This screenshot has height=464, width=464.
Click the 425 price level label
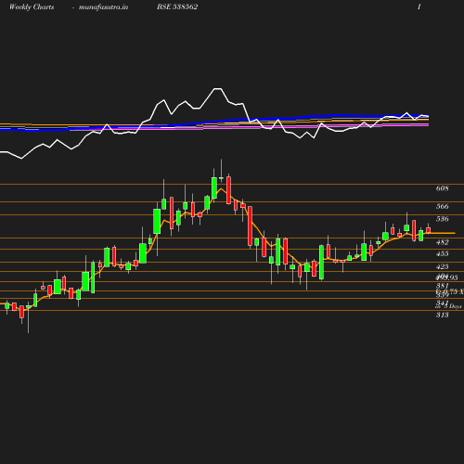(442, 266)
